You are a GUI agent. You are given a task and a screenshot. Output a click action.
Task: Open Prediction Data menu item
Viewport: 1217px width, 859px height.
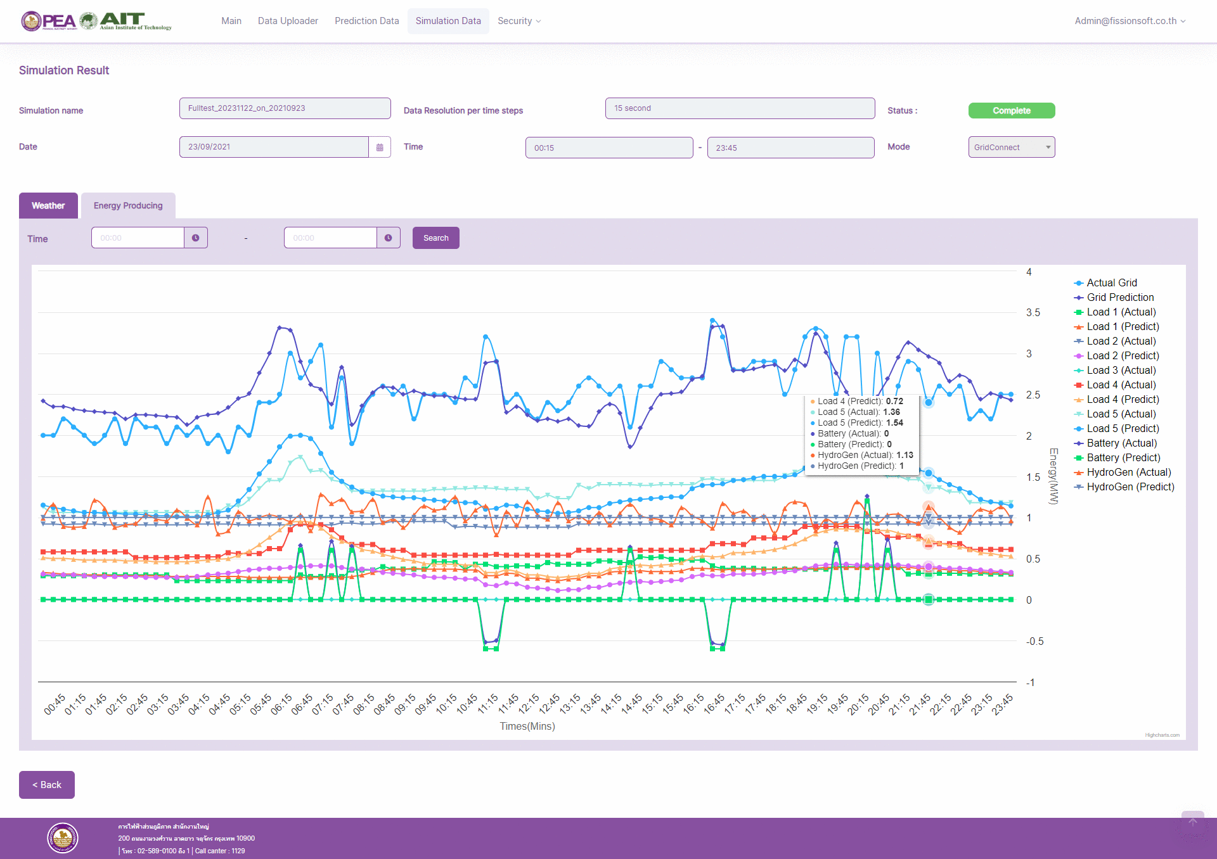(366, 21)
